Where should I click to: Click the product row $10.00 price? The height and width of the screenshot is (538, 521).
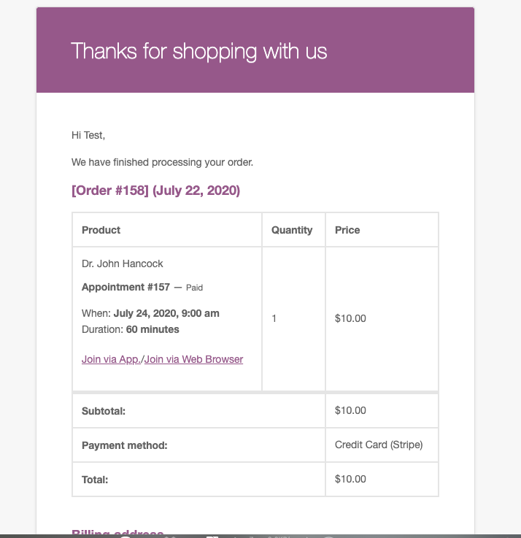click(x=350, y=318)
